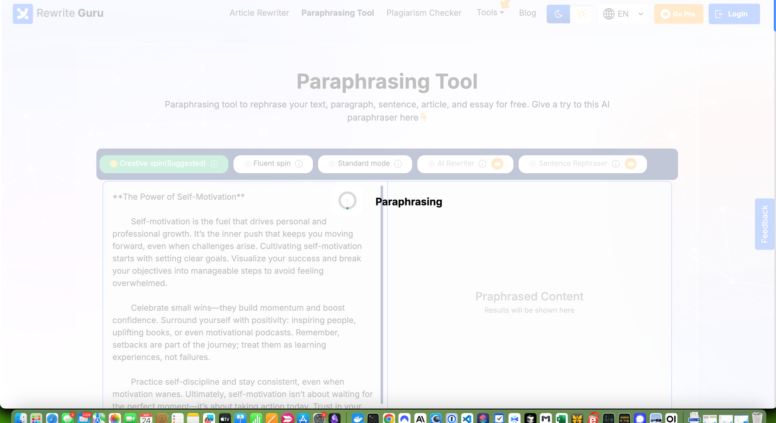Open the Article Rewriter page
776x423 pixels.
[x=259, y=13]
